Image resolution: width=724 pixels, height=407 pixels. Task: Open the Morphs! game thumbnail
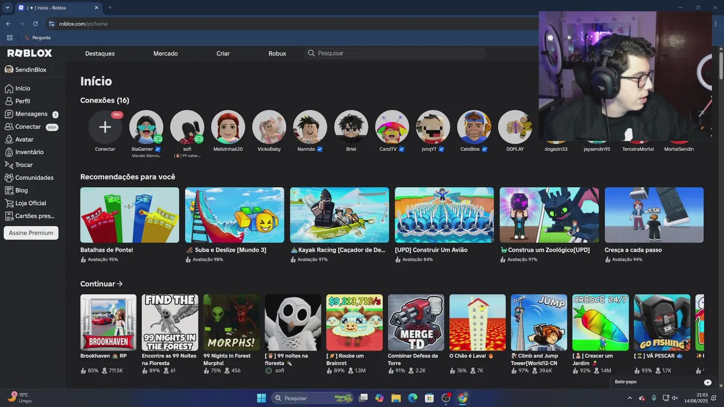click(x=231, y=322)
